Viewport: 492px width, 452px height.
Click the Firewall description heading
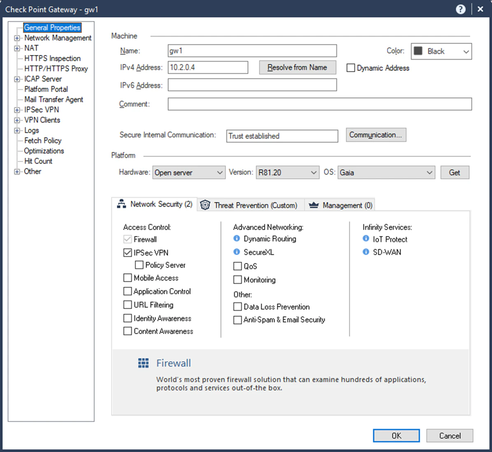point(173,363)
